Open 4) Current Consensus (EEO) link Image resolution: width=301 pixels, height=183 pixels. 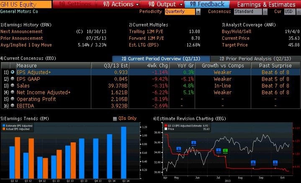pos(28,58)
